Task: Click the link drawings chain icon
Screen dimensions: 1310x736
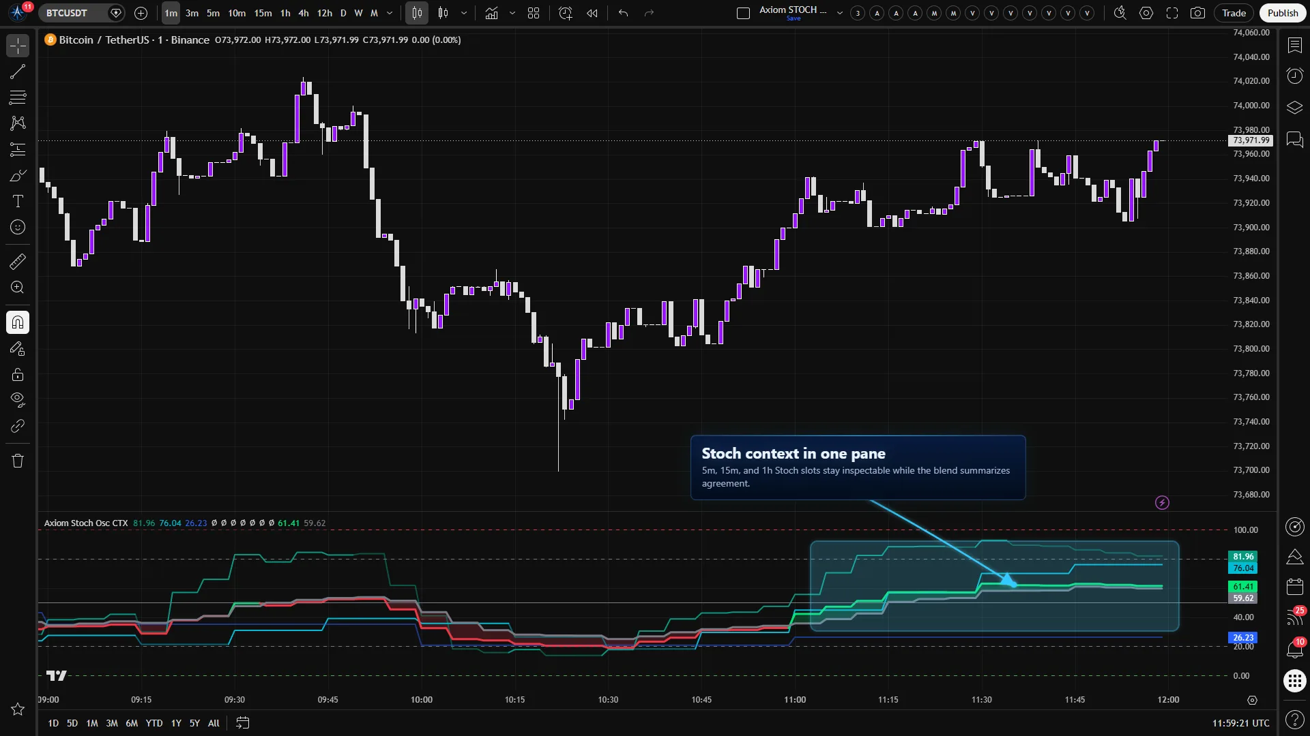Action: (x=18, y=426)
